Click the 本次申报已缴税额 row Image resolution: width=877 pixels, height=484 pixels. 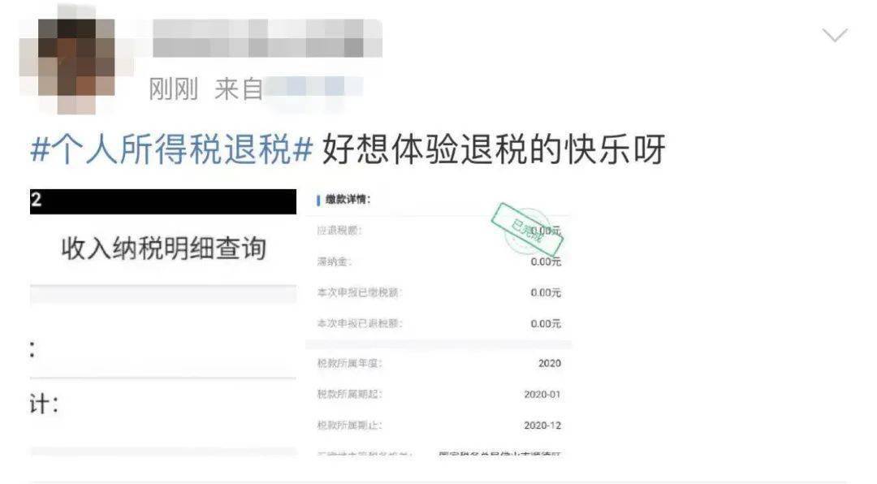439,292
